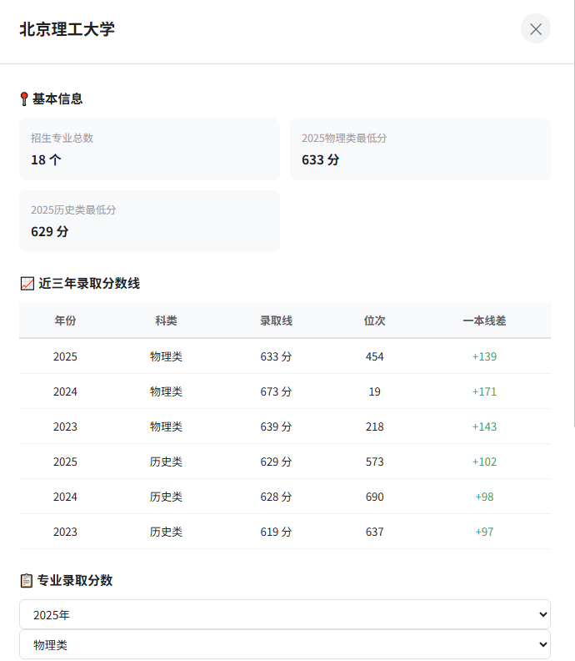Image resolution: width=575 pixels, height=661 pixels.
Task: Click the 一本线差 column header
Action: [484, 320]
